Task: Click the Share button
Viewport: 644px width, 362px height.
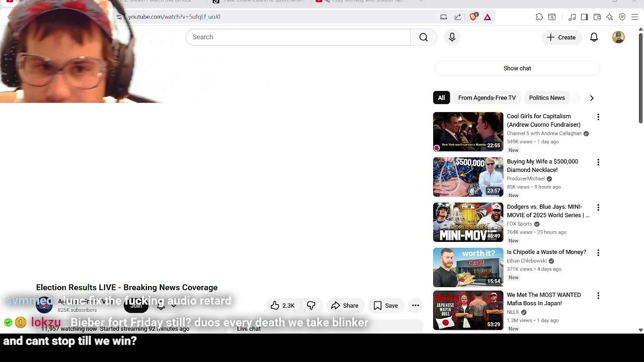Action: point(345,306)
